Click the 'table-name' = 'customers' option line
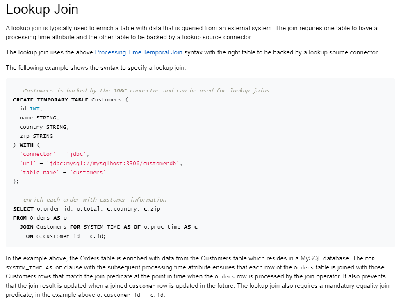The width and height of the screenshot is (401, 298). point(63,173)
